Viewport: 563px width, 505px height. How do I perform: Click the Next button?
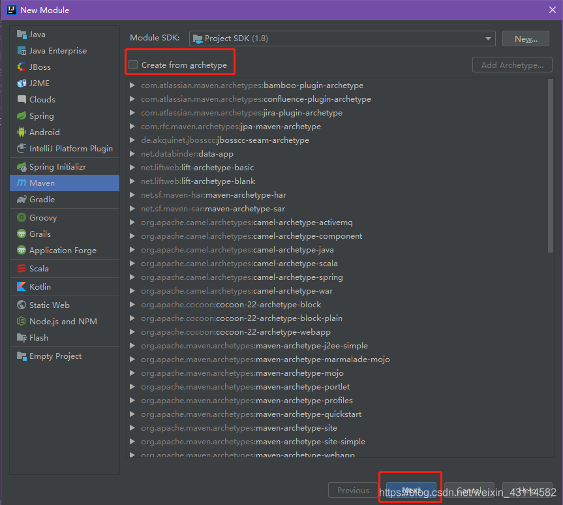pos(411,490)
